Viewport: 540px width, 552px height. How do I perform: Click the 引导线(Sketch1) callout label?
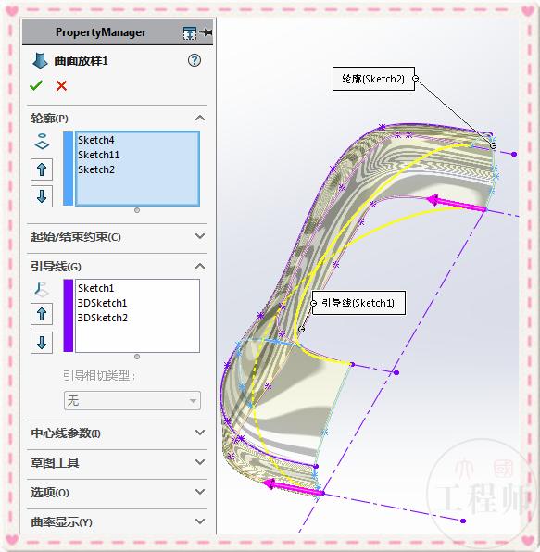click(x=358, y=303)
